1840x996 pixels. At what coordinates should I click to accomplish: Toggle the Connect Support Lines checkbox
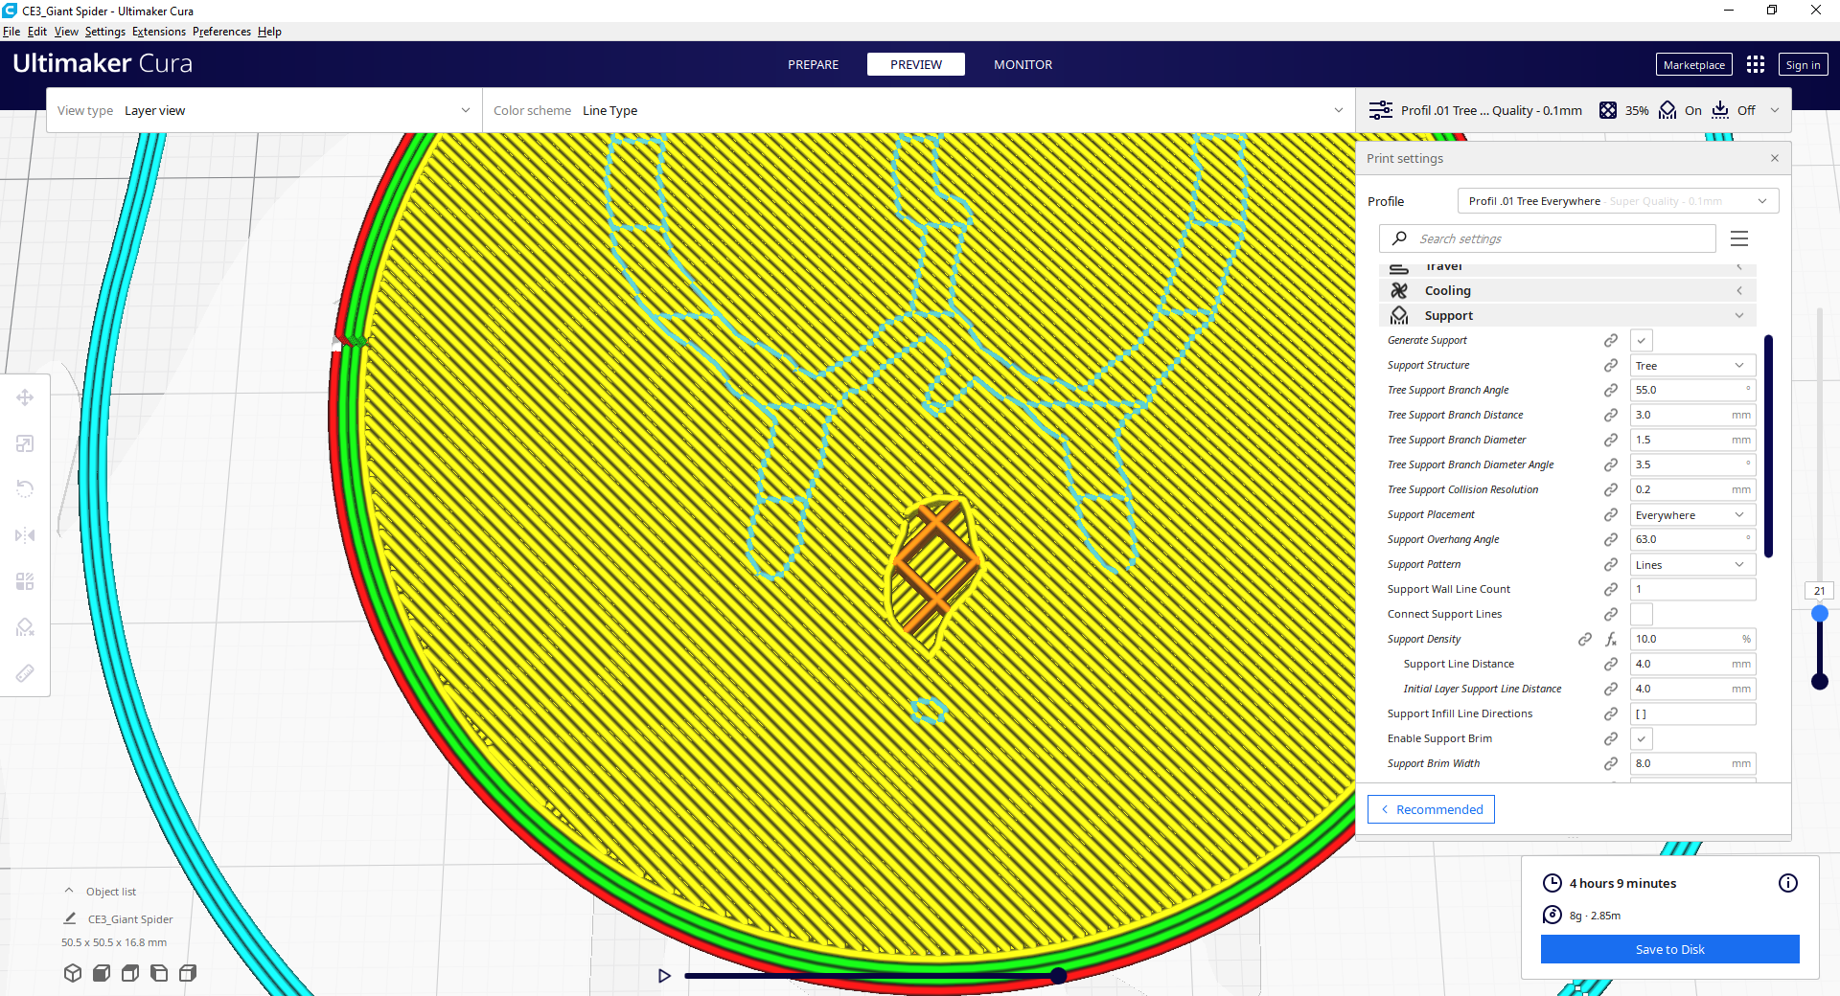1642,614
